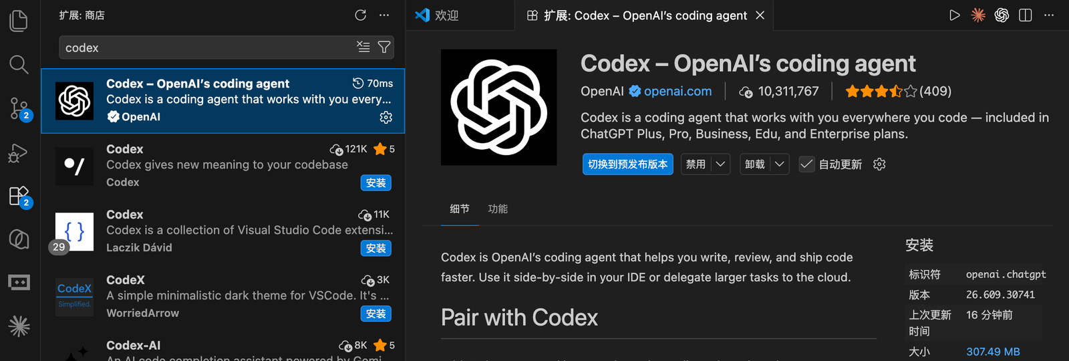The height and width of the screenshot is (361, 1069).
Task: Click the Codex slash logo icon in list
Action: click(74, 166)
